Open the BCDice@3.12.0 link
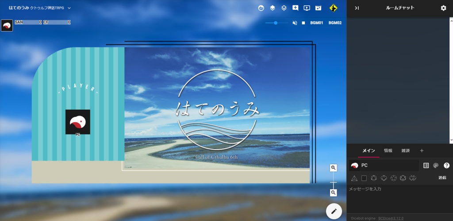Image resolution: width=453 pixels, height=221 pixels. point(391,218)
